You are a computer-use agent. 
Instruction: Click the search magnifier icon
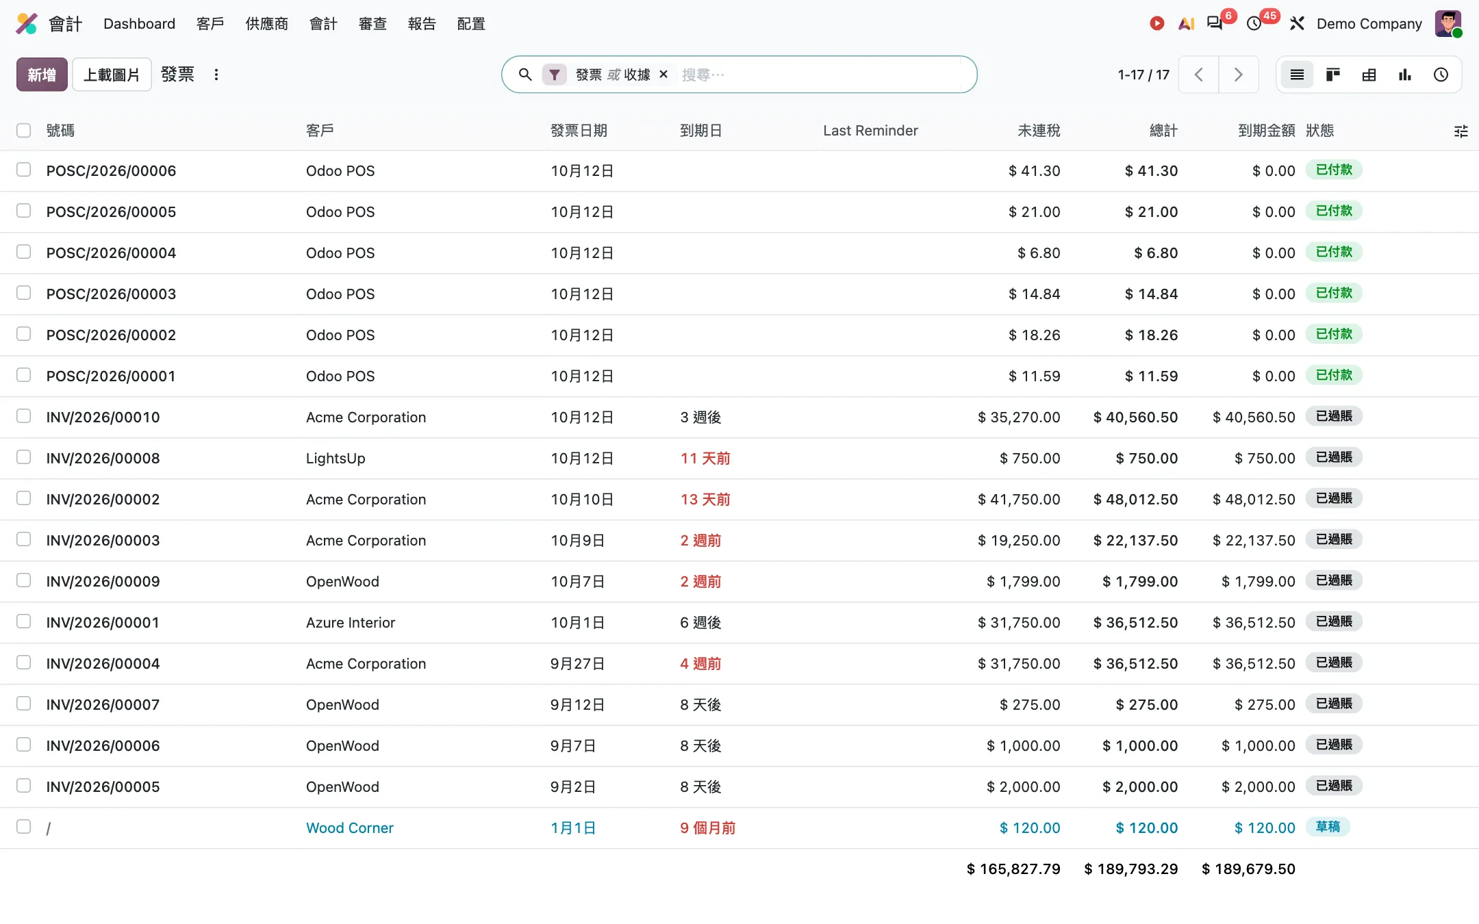tap(525, 75)
